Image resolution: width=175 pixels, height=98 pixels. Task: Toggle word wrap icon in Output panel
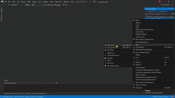[x=56, y=83]
